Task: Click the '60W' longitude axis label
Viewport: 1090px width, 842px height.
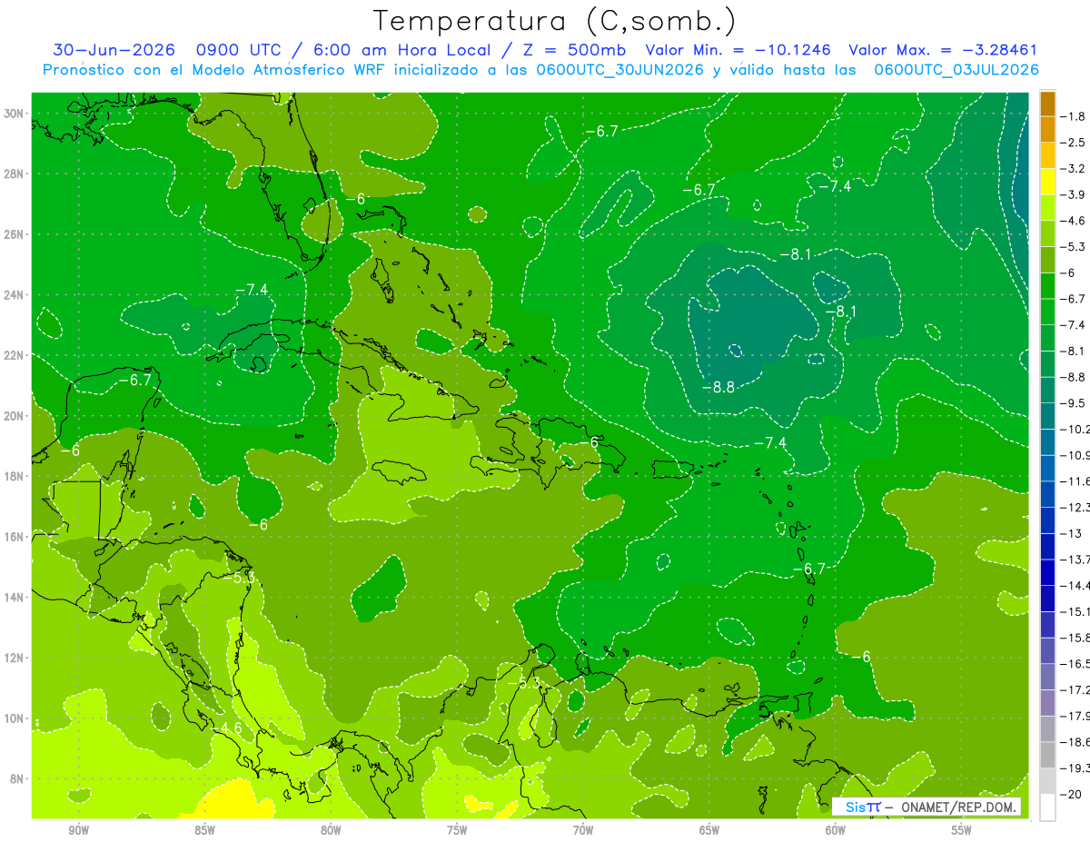Action: pos(836,830)
